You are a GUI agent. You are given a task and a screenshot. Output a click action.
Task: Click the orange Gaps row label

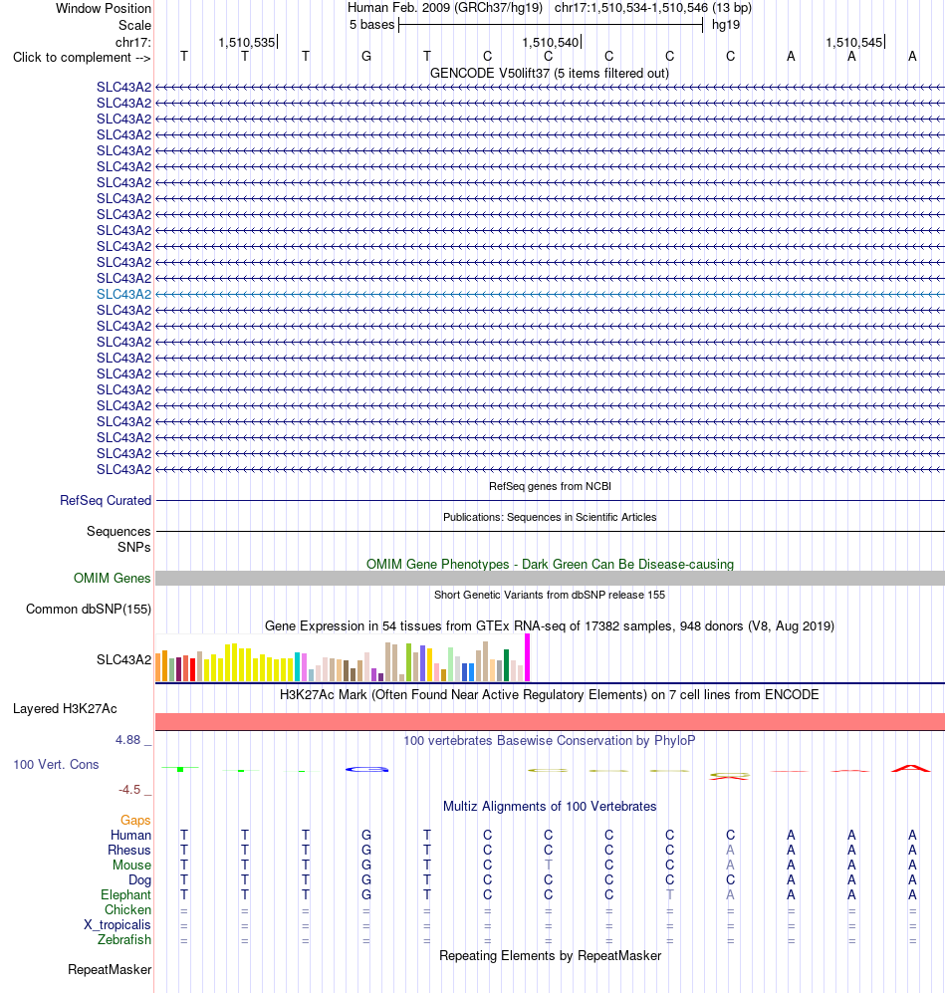[x=135, y=820]
